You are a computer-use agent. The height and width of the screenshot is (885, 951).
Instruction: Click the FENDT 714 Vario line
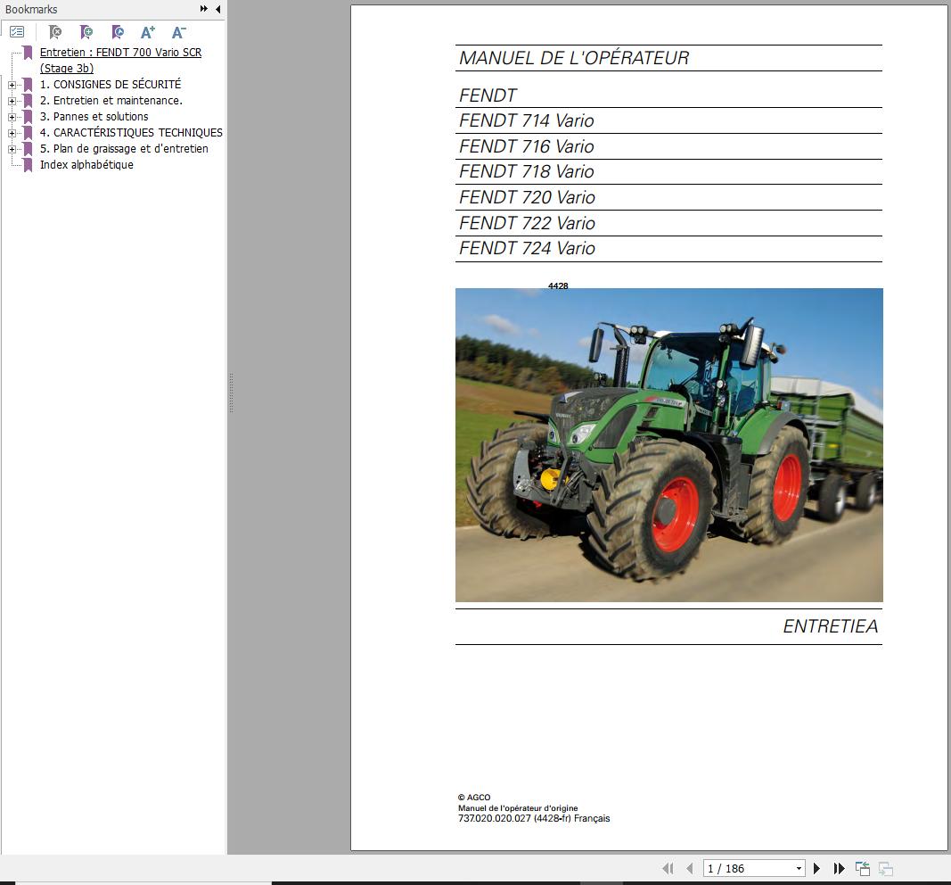pos(527,120)
